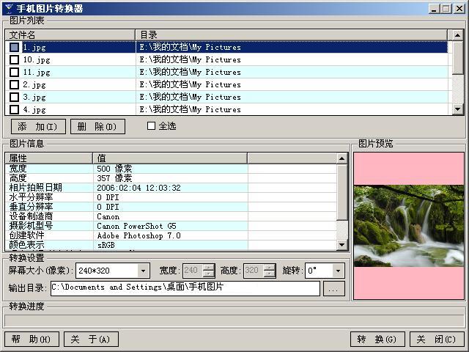Click the app icon in the title bar
This screenshot has height=352, width=469.
pos(8,8)
